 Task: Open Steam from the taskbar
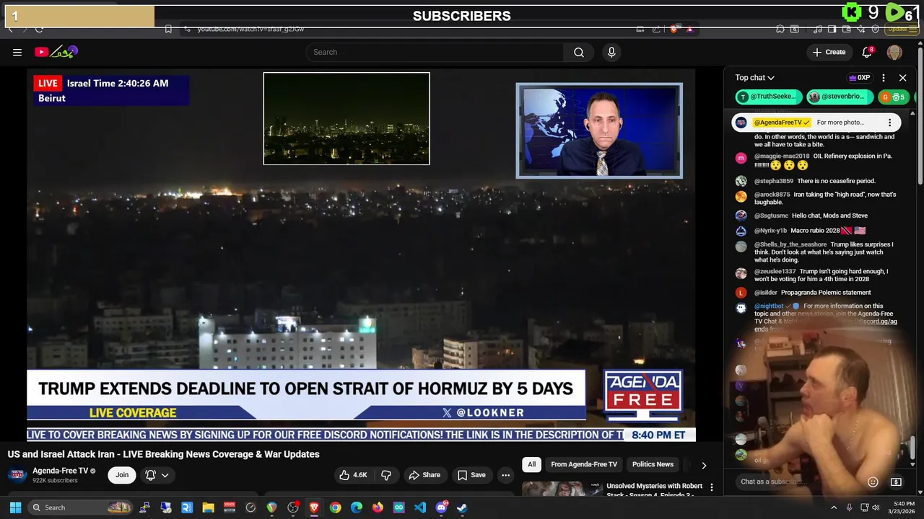pyautogui.click(x=462, y=507)
